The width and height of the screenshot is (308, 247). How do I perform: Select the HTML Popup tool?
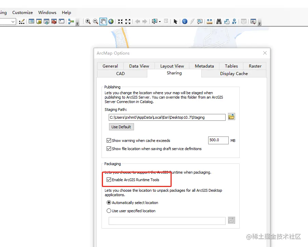tap(200, 21)
